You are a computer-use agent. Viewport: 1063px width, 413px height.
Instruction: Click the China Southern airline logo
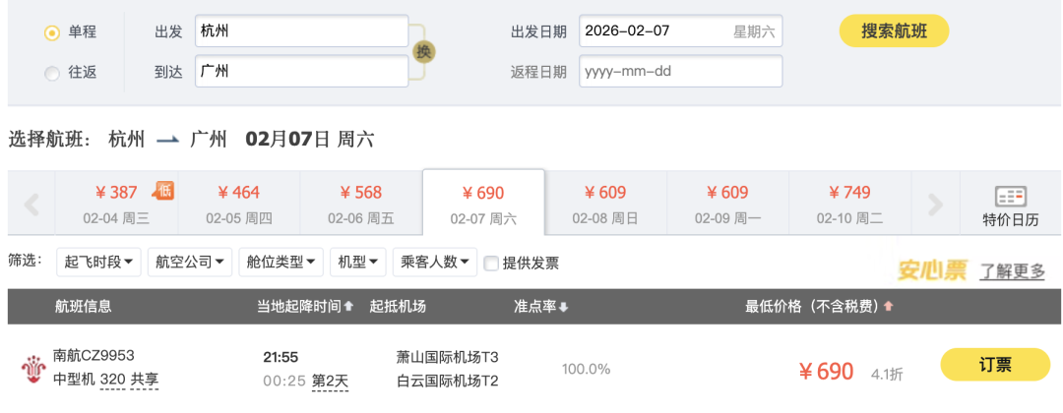click(x=33, y=369)
